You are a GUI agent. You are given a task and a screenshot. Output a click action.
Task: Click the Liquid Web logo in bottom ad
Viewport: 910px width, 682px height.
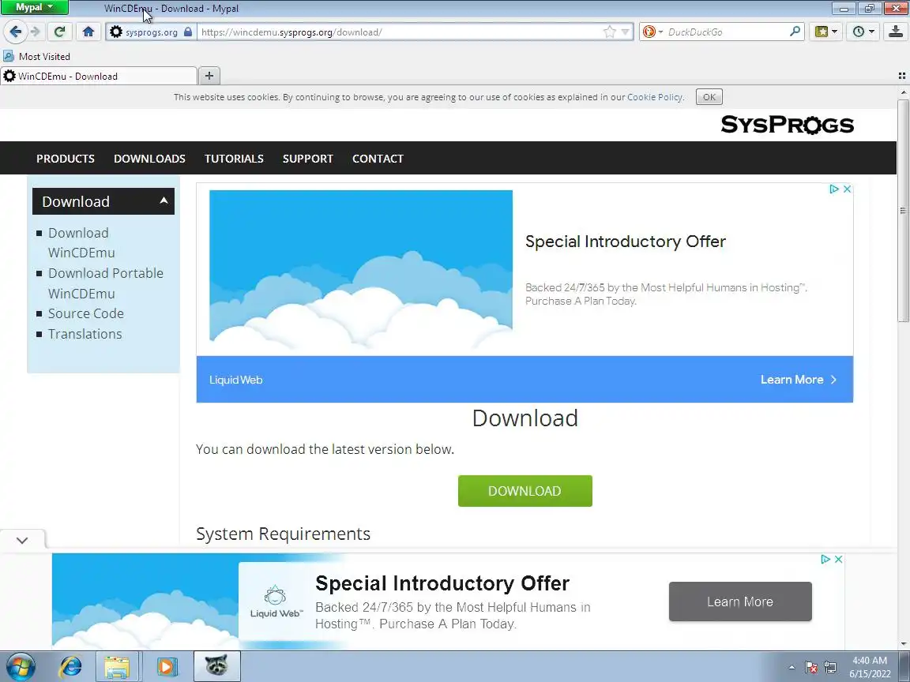click(276, 601)
